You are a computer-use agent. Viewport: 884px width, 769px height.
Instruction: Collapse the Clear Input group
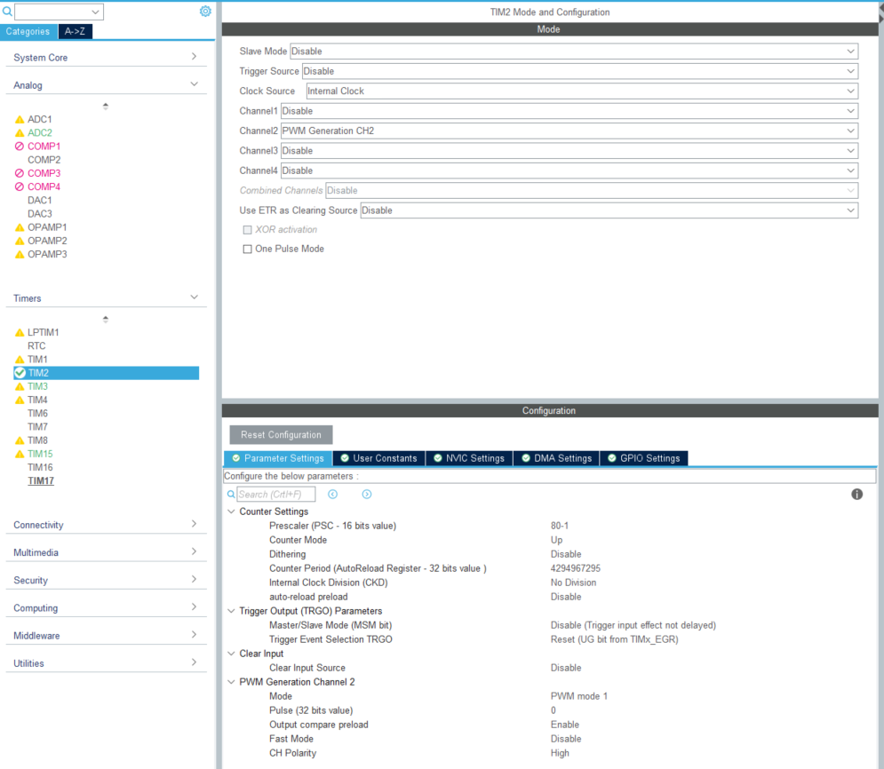(x=231, y=654)
